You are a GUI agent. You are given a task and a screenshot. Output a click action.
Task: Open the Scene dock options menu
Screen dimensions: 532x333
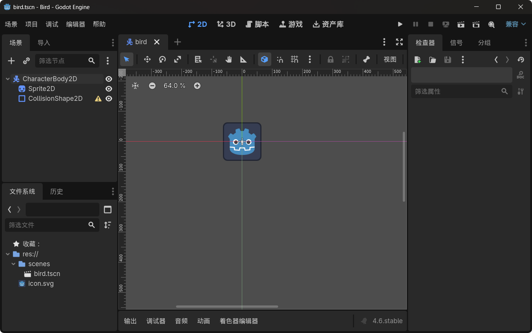point(113,43)
